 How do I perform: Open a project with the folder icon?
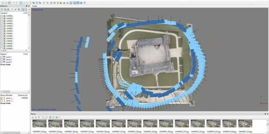[6, 3]
